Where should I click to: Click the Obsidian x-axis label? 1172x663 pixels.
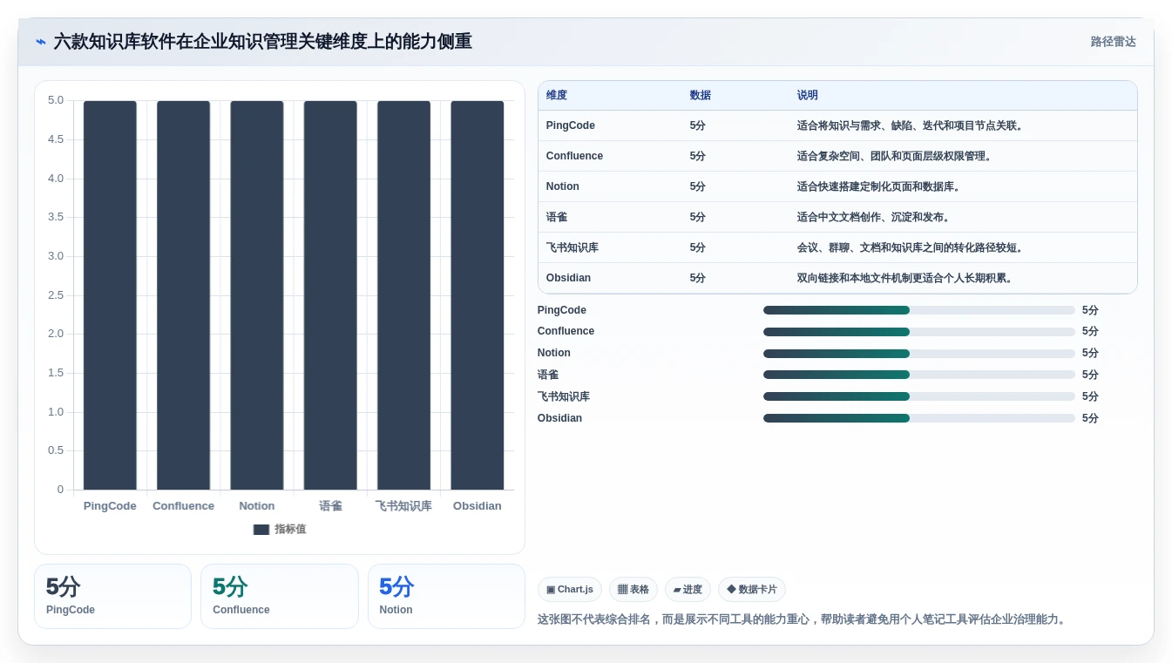pyautogui.click(x=478, y=506)
